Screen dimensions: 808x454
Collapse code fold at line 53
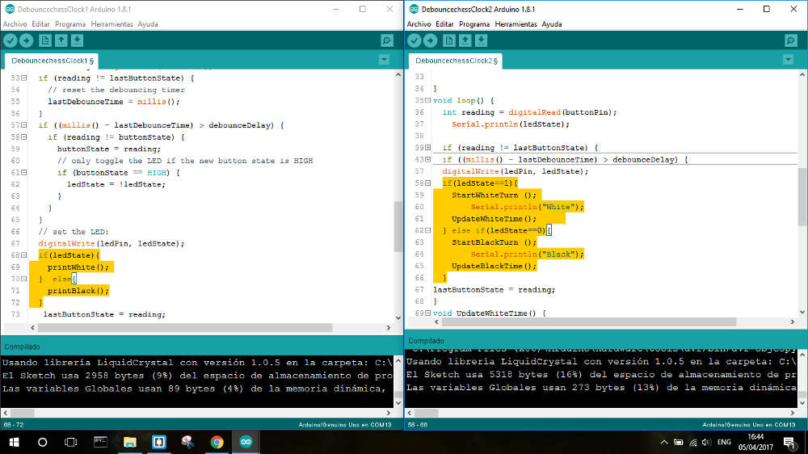pyautogui.click(x=23, y=78)
